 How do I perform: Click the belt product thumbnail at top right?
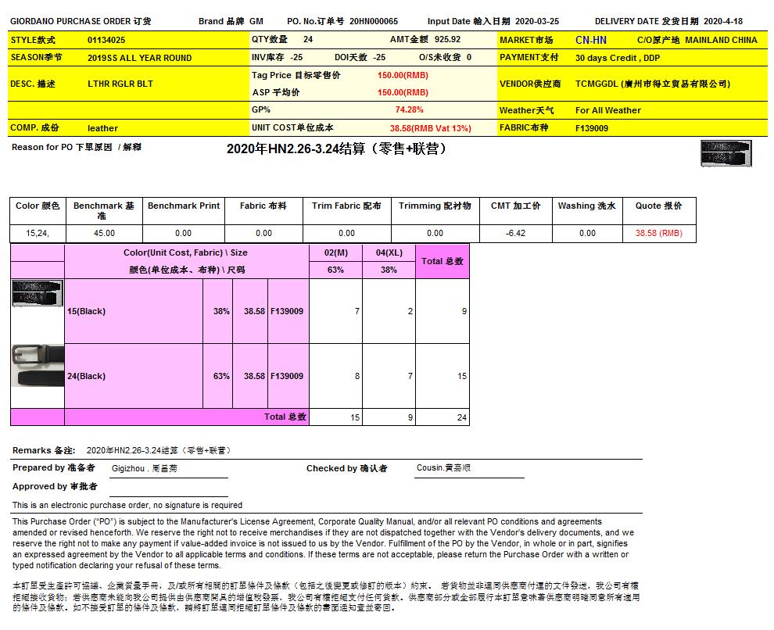pos(726,153)
